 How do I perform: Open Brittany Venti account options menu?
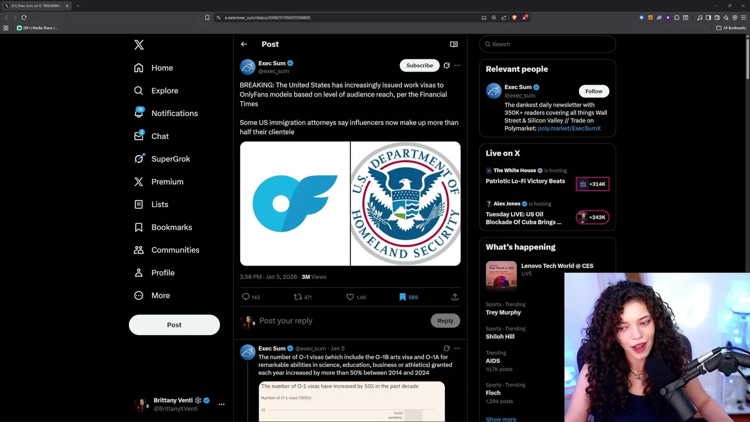point(221,404)
